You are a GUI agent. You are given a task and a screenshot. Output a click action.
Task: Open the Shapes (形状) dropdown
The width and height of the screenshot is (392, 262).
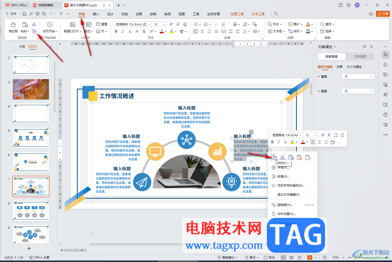click(x=275, y=24)
